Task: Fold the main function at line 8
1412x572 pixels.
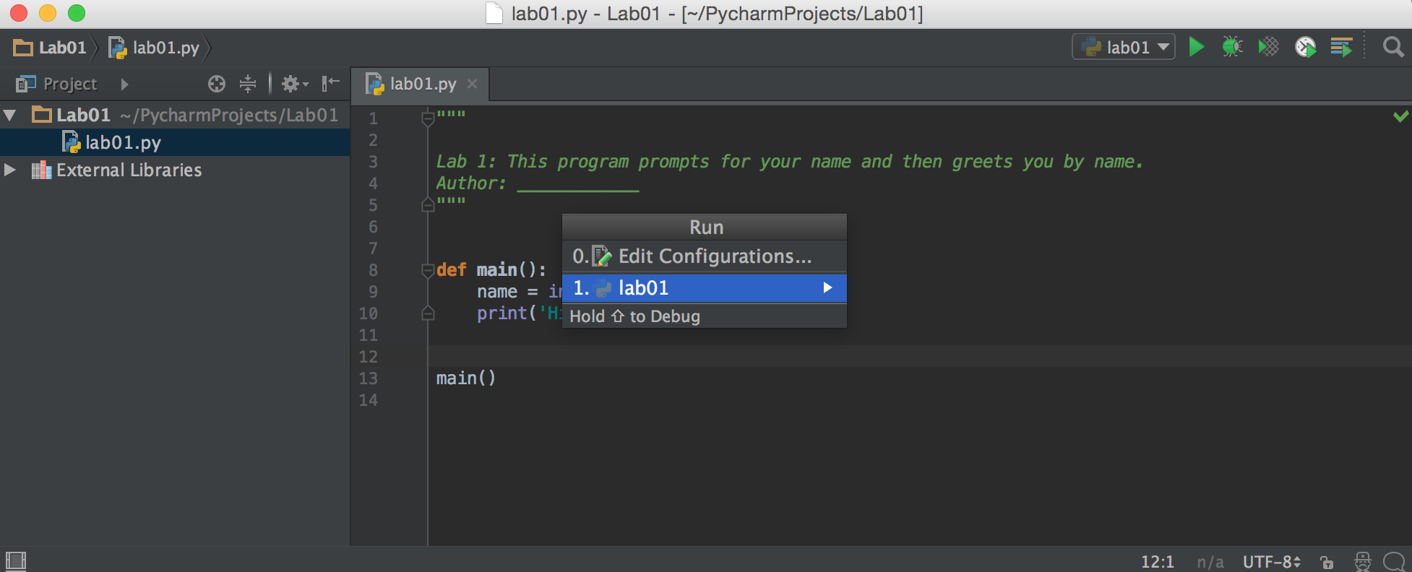Action: point(428,270)
